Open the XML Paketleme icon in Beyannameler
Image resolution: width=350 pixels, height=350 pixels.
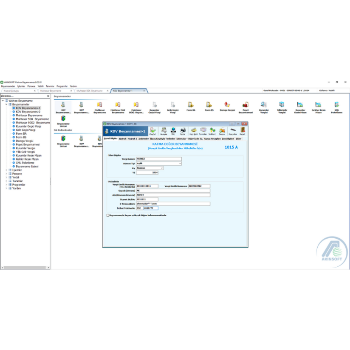click(x=336, y=106)
